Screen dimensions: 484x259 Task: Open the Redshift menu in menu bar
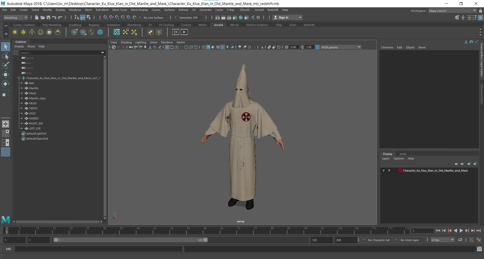click(x=273, y=10)
